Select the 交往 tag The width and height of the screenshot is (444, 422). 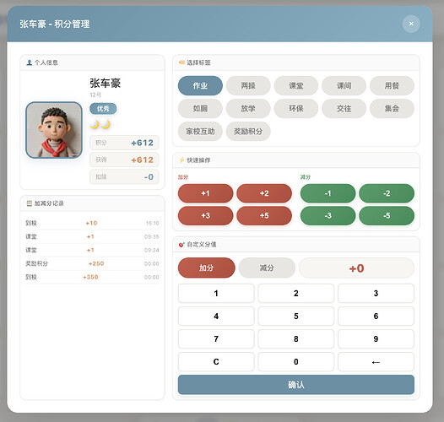pos(344,109)
